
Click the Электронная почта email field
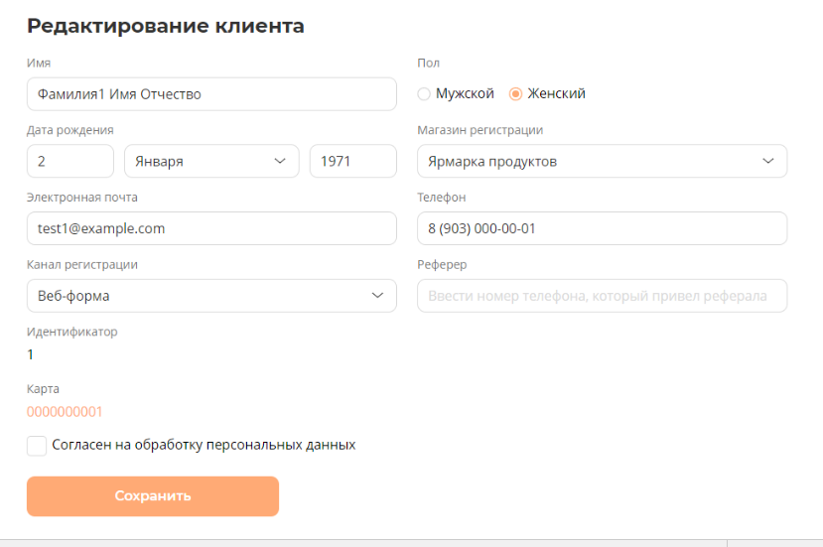pyautogui.click(x=210, y=228)
